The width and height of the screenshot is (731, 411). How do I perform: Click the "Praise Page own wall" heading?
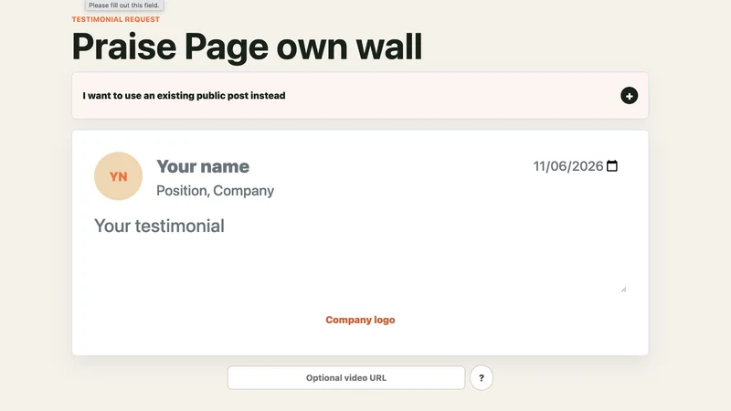coord(247,47)
